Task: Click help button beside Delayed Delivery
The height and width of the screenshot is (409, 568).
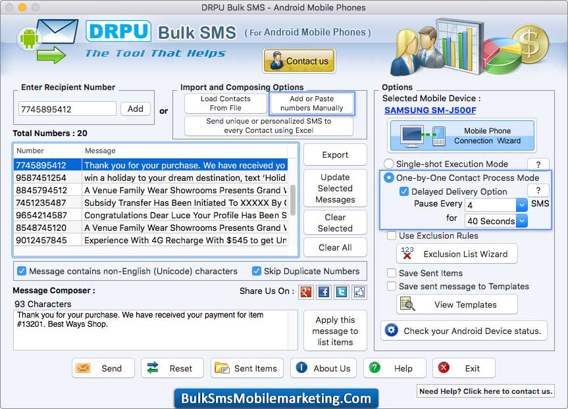Action: point(538,191)
